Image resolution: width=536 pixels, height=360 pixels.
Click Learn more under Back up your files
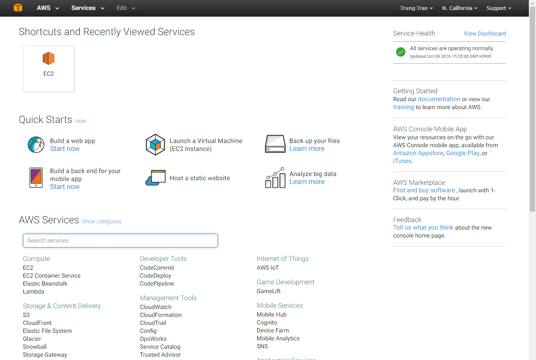[307, 148]
